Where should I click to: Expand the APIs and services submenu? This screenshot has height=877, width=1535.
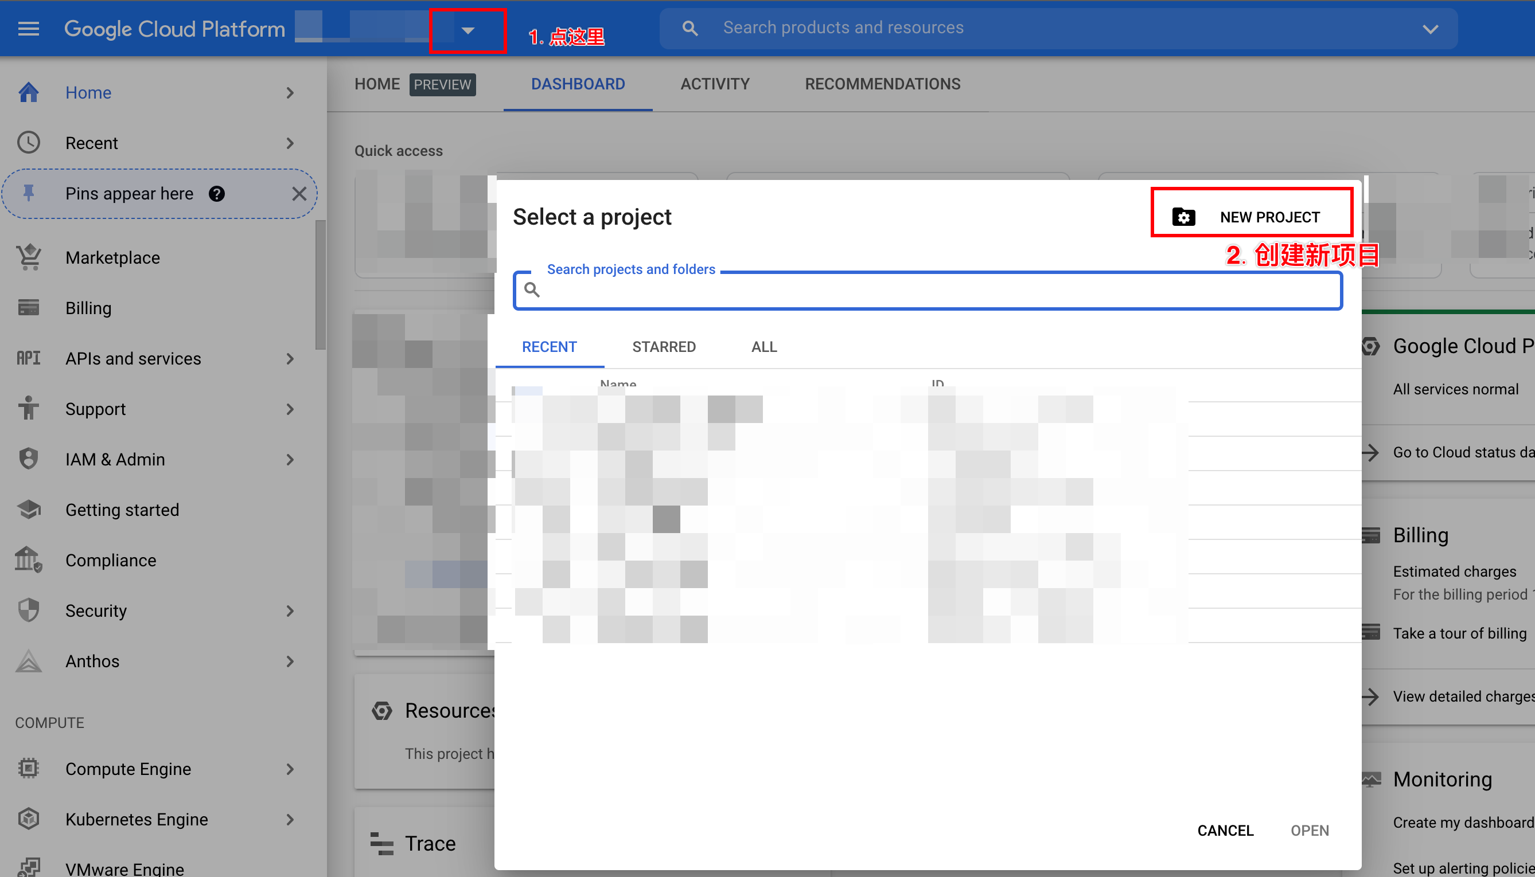290,358
